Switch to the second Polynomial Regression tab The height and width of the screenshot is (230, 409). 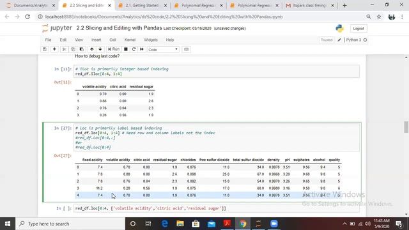click(254, 5)
